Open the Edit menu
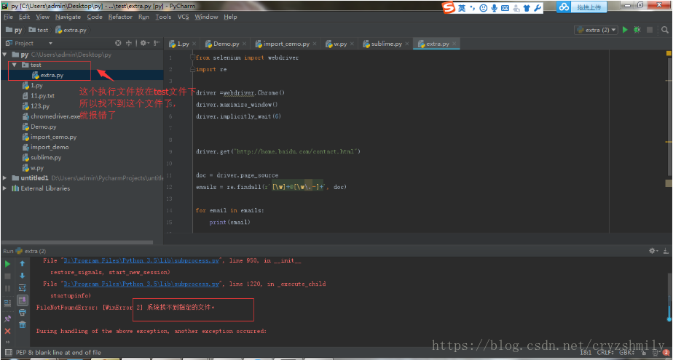 [24, 17]
